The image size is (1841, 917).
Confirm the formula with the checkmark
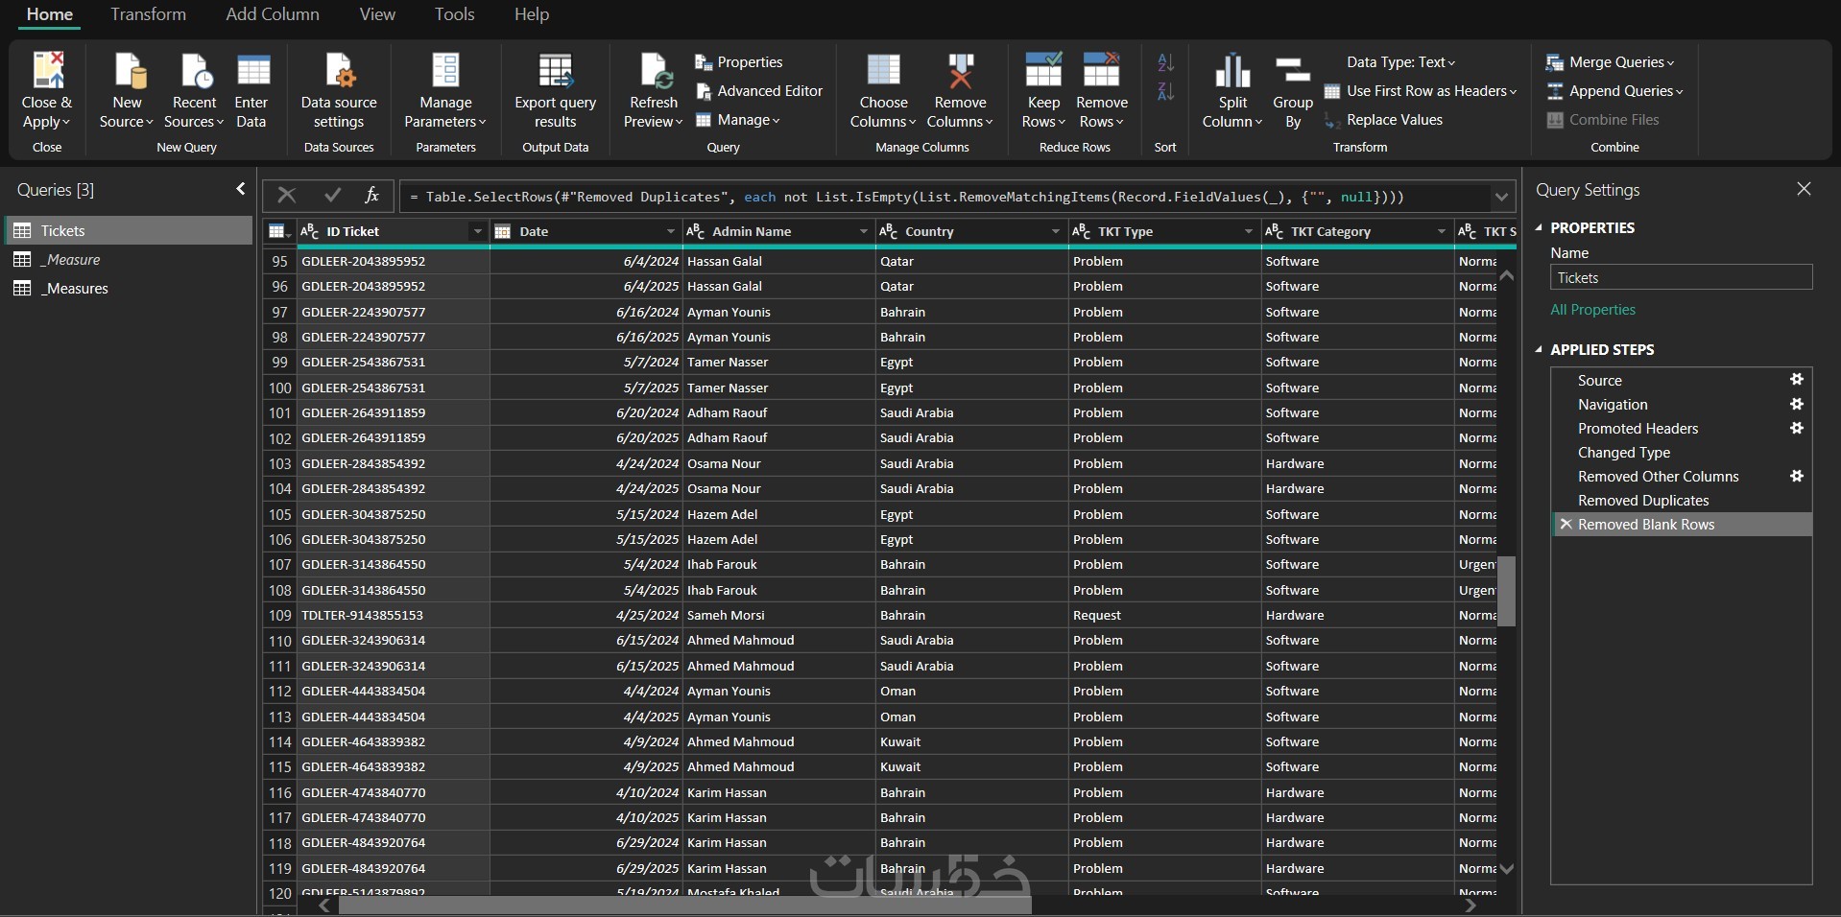pos(332,196)
